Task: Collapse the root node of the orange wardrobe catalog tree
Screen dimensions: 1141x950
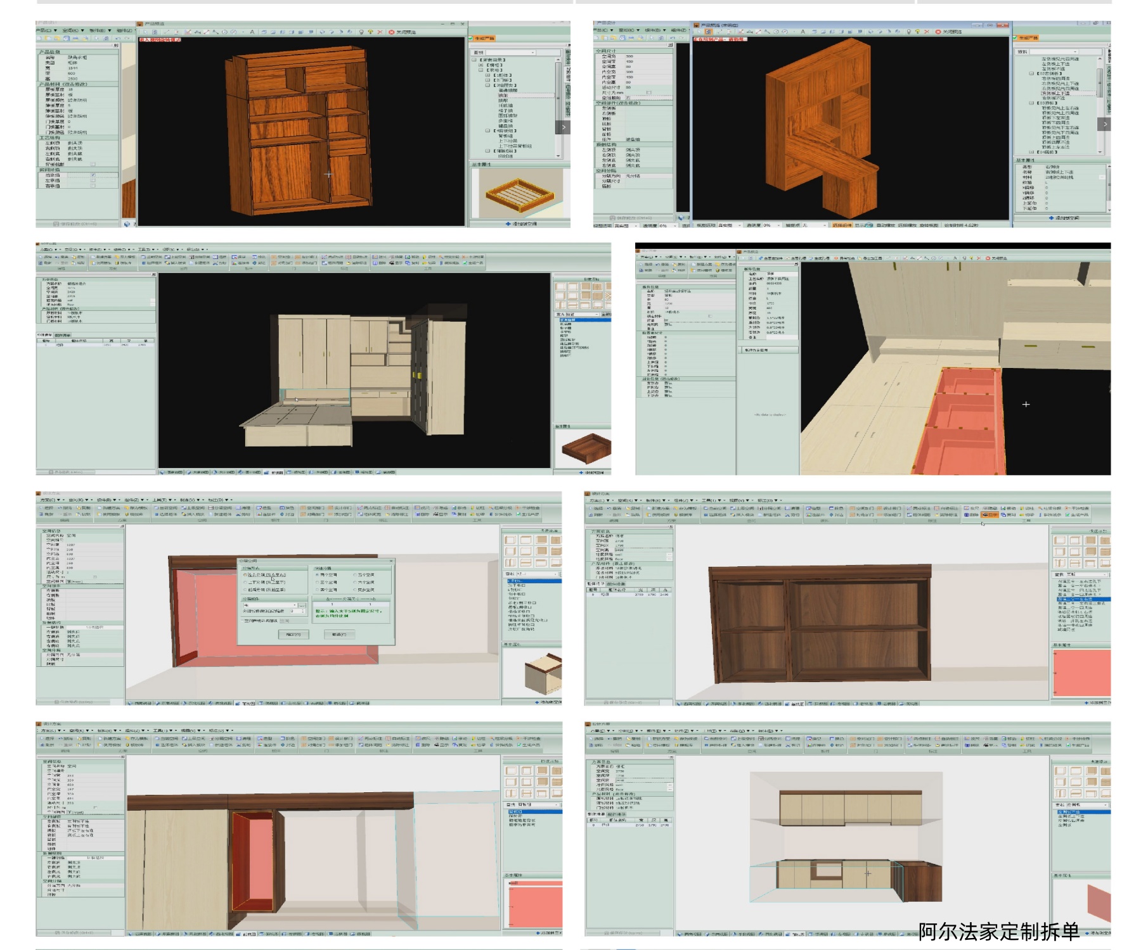Action: (x=474, y=60)
